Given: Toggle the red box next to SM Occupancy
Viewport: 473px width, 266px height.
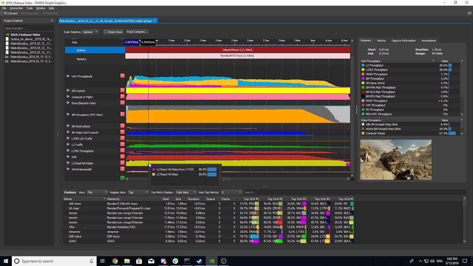Looking at the screenshot, I should pyautogui.click(x=122, y=114).
